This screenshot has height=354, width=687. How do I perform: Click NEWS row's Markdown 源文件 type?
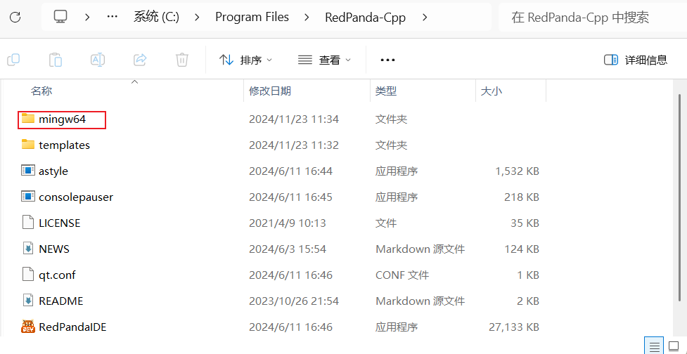[x=420, y=249]
